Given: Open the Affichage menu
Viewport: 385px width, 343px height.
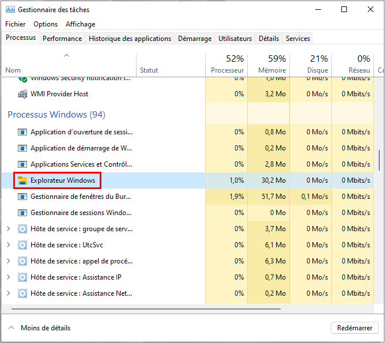Looking at the screenshot, I should coord(80,24).
